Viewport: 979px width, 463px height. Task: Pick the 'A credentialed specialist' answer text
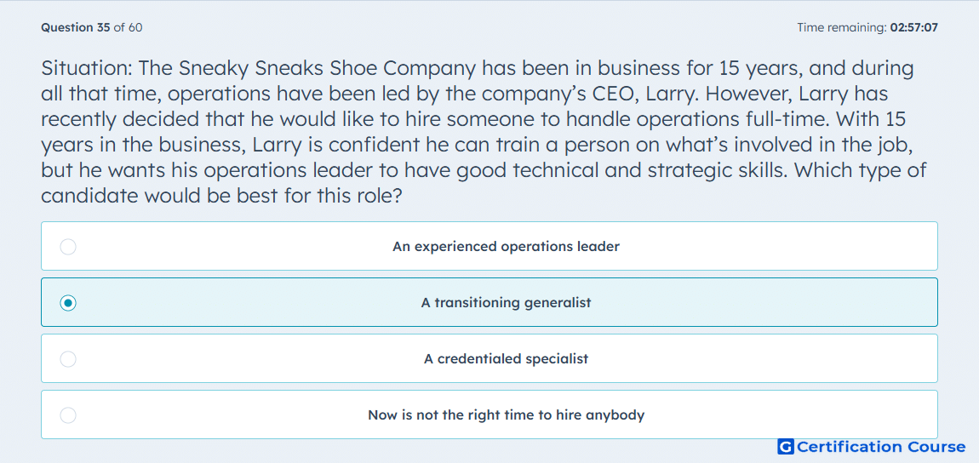coord(506,359)
